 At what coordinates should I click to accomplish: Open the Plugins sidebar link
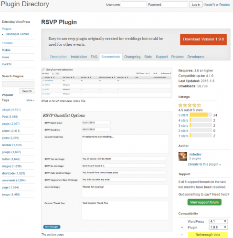point(7,29)
